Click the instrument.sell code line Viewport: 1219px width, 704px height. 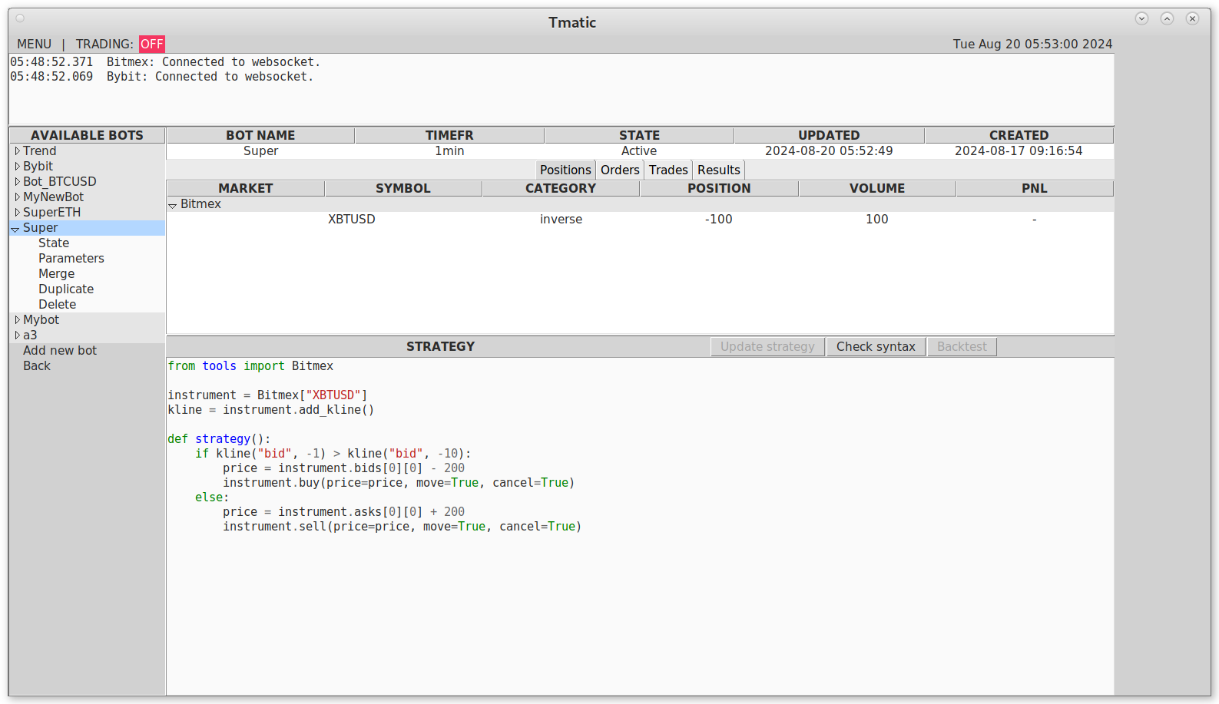[x=402, y=527]
